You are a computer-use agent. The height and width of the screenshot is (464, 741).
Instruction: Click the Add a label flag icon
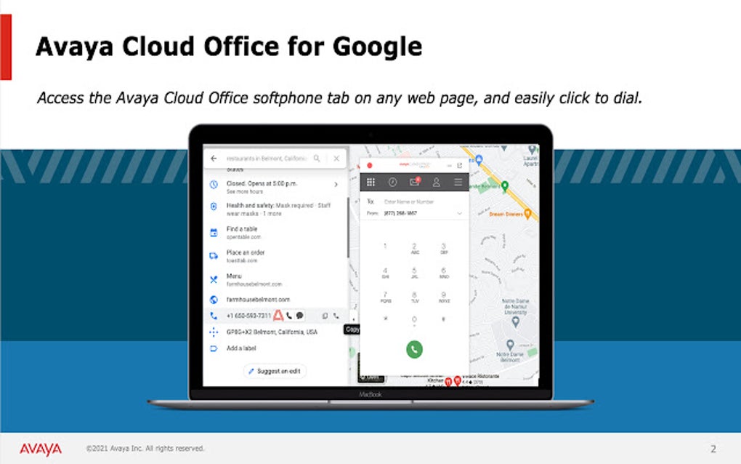pos(214,348)
